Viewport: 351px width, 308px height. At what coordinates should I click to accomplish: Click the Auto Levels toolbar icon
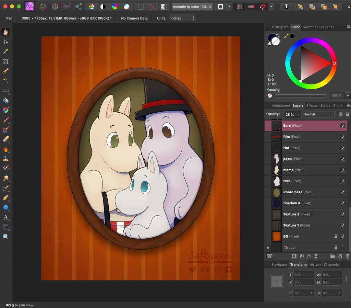(91, 7)
